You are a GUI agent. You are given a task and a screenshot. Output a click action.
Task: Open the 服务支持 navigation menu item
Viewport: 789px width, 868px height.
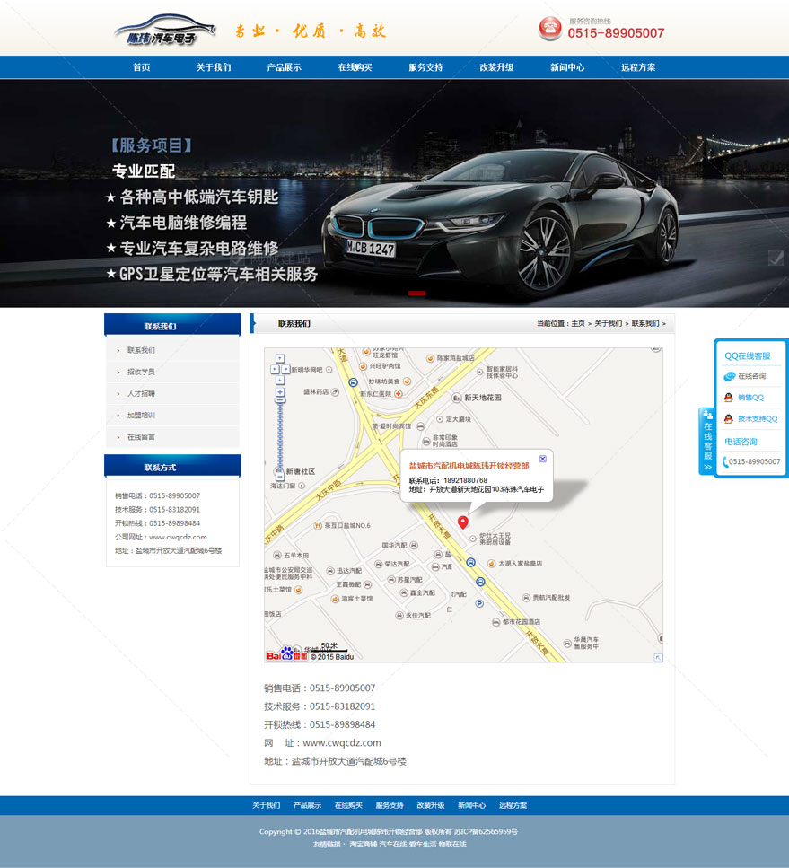coord(425,67)
